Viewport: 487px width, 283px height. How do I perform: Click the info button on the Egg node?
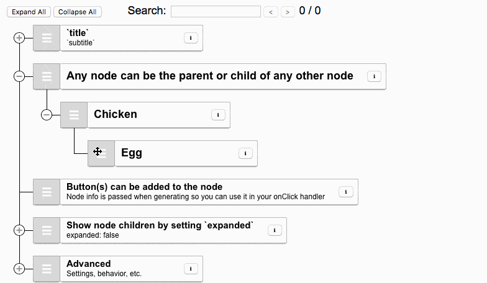point(245,153)
